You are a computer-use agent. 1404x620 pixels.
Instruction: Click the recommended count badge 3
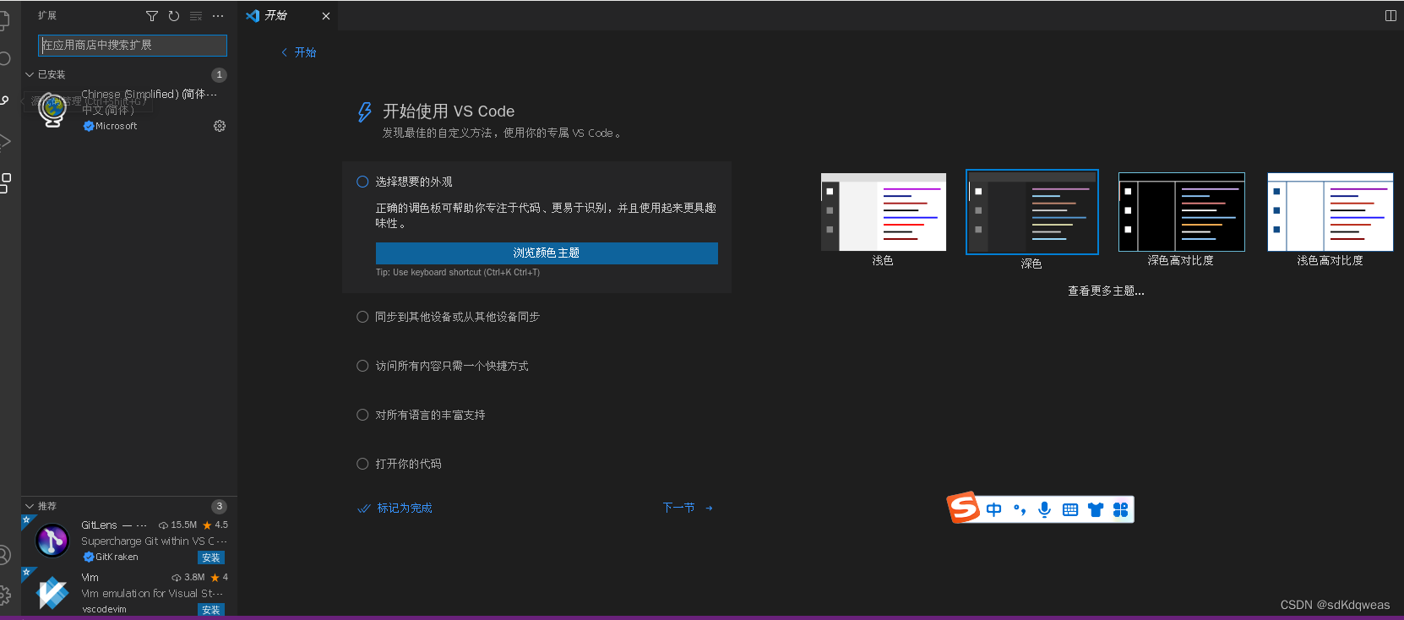[219, 506]
